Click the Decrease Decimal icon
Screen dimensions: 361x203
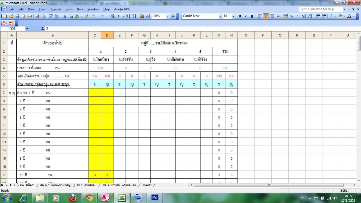click(310, 16)
